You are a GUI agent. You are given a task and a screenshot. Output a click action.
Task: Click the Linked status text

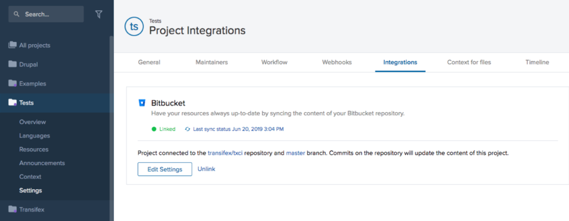click(167, 129)
